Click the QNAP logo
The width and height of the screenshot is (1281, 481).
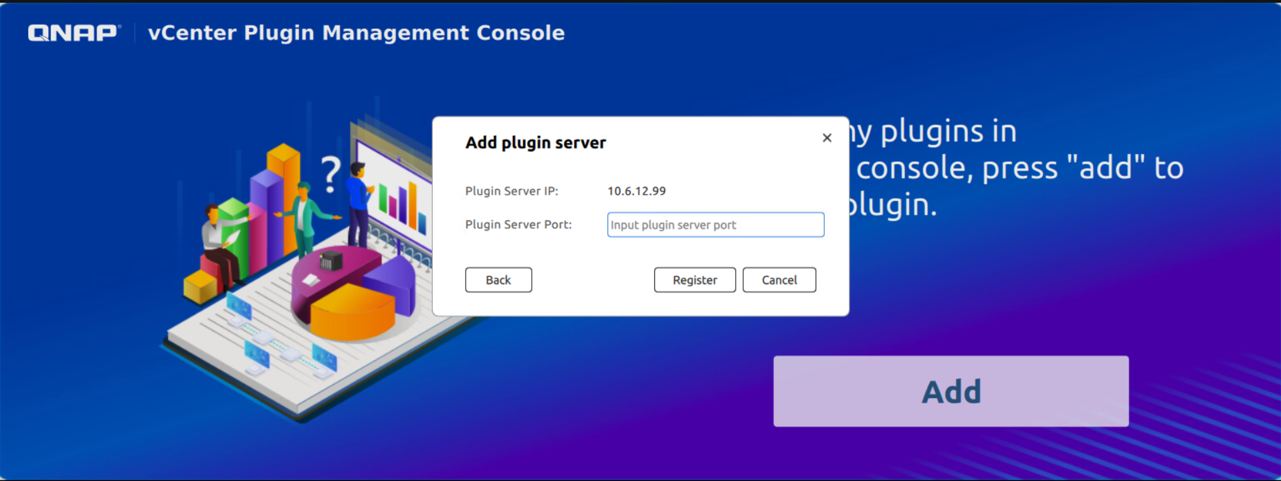[x=74, y=33]
